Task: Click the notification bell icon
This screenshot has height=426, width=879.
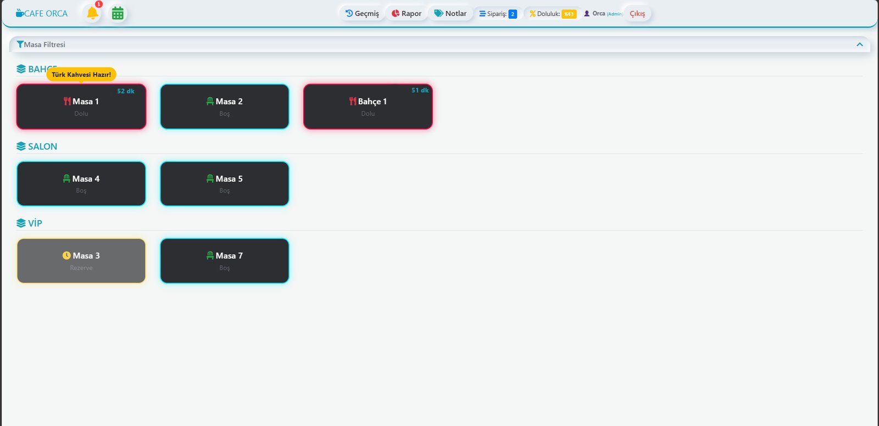Action: coord(92,13)
